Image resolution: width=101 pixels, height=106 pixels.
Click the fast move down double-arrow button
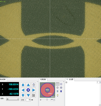pyautogui.click(x=23, y=95)
